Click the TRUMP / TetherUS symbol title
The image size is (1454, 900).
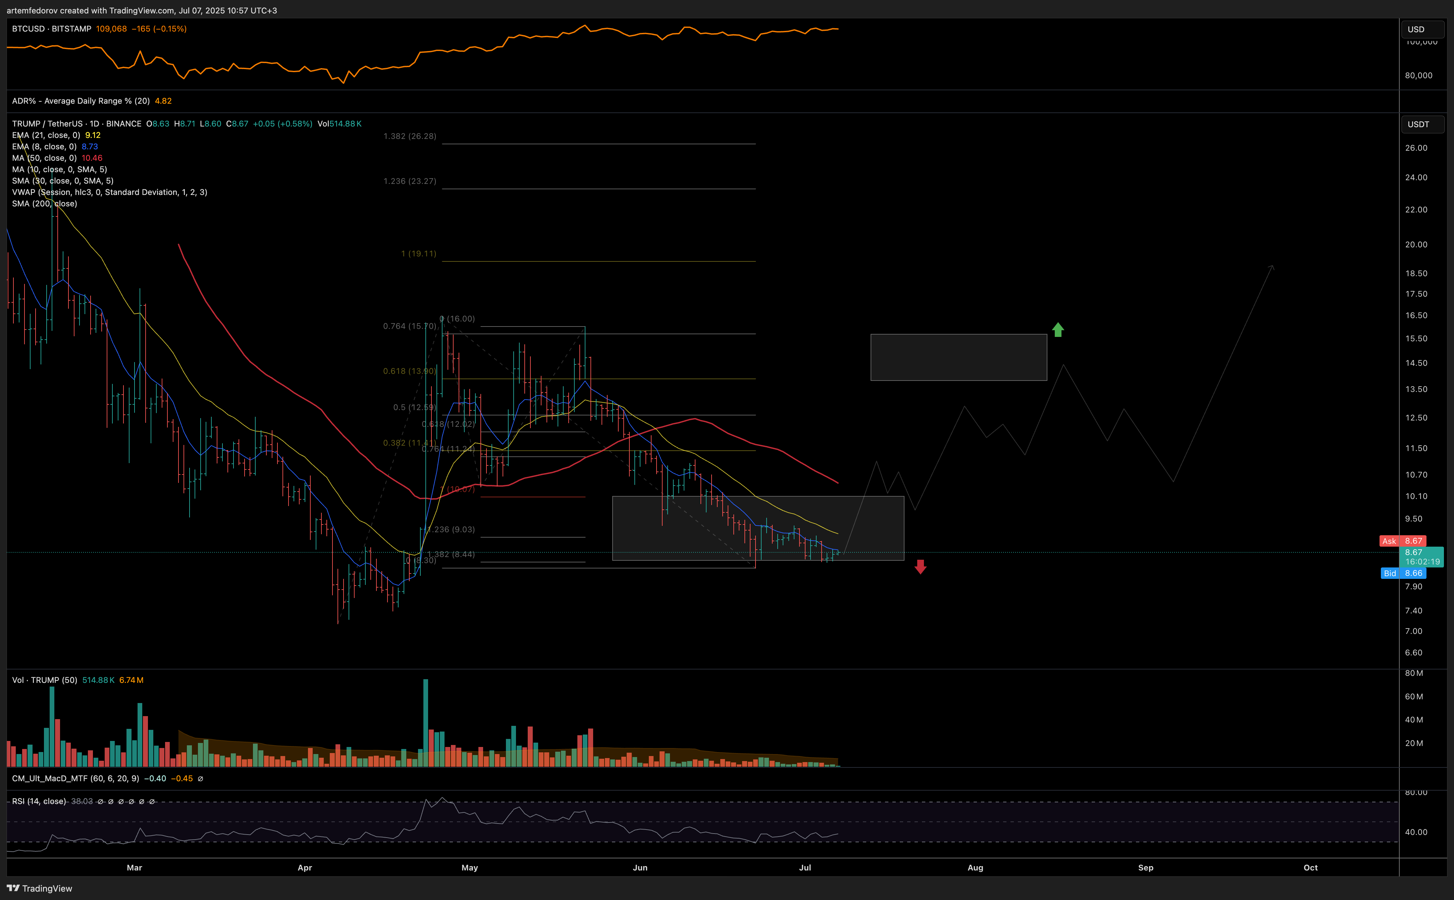[x=77, y=124]
